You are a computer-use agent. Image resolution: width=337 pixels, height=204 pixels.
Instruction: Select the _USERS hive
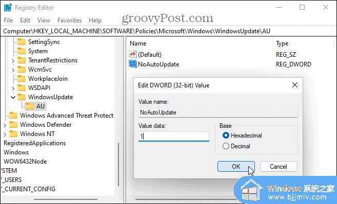click(x=11, y=180)
